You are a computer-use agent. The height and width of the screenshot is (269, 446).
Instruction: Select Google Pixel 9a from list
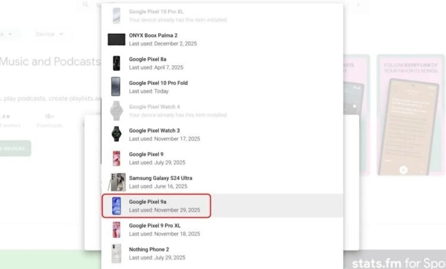tap(222, 206)
